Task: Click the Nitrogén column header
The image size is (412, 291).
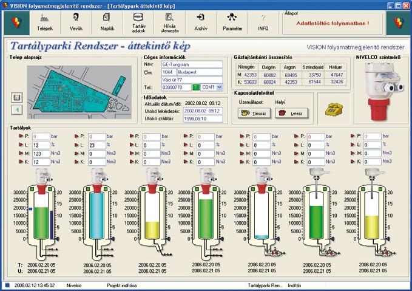Action: pos(246,67)
